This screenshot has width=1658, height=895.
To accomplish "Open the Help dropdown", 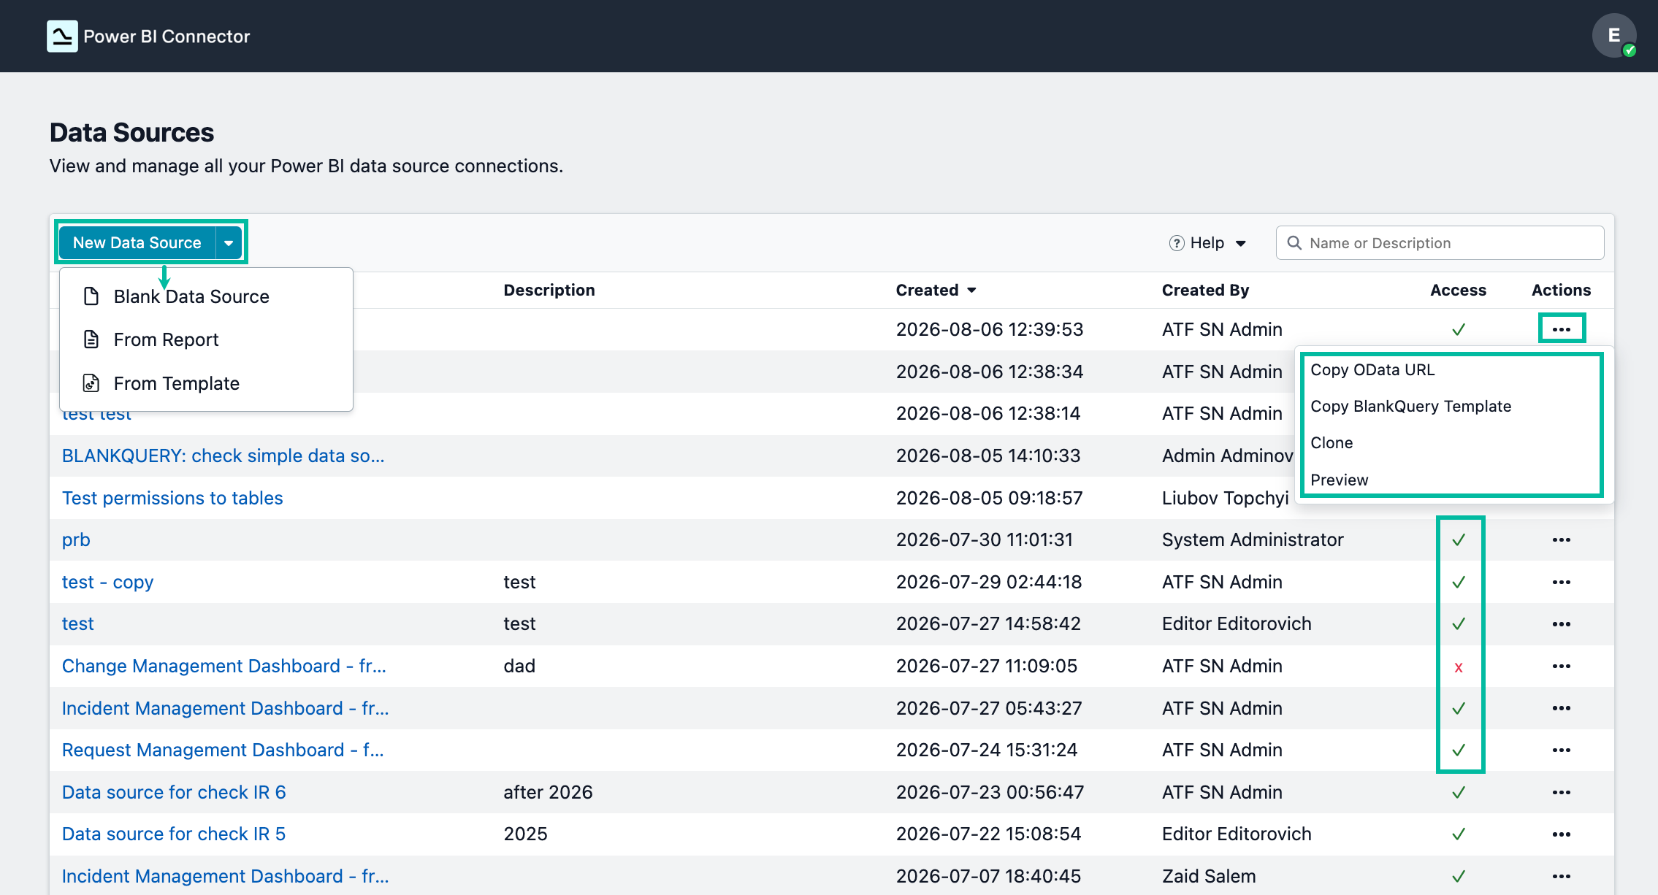I will point(1208,242).
